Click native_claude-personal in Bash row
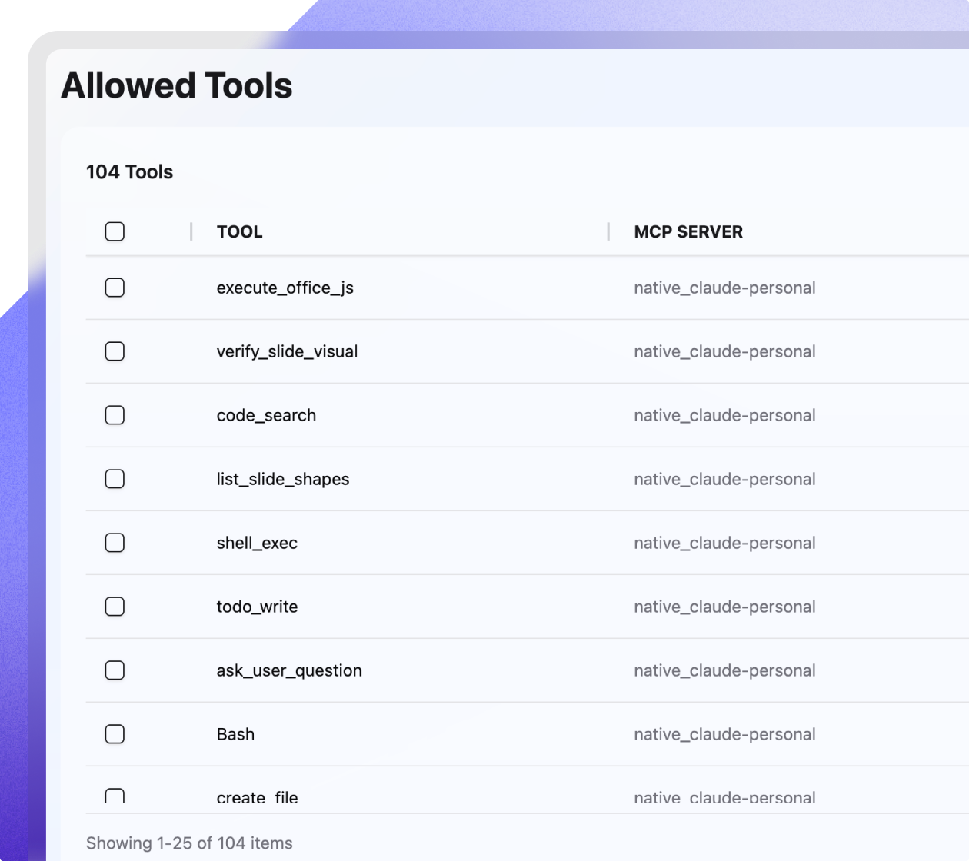969x861 pixels. click(x=724, y=735)
